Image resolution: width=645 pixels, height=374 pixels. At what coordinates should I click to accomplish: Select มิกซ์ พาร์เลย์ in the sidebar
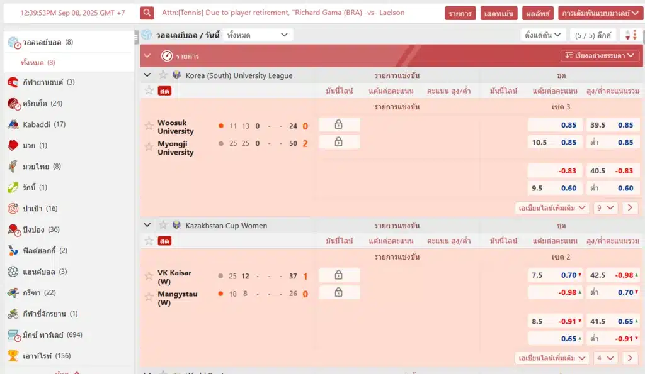tap(52, 334)
